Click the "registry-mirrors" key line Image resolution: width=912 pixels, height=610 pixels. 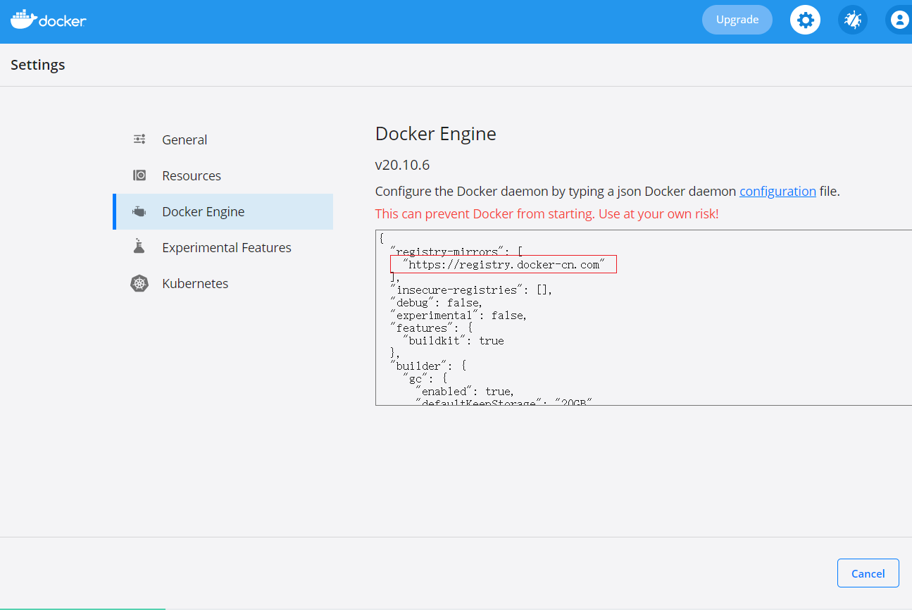[456, 251]
